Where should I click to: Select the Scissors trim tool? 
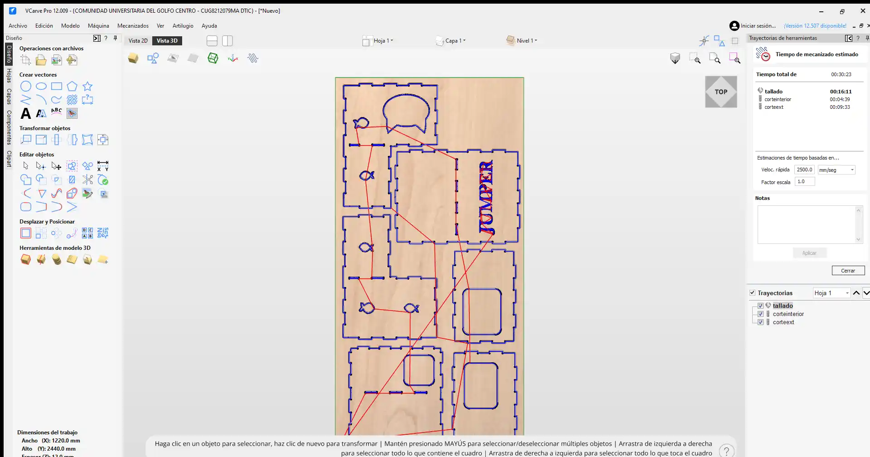87,180
